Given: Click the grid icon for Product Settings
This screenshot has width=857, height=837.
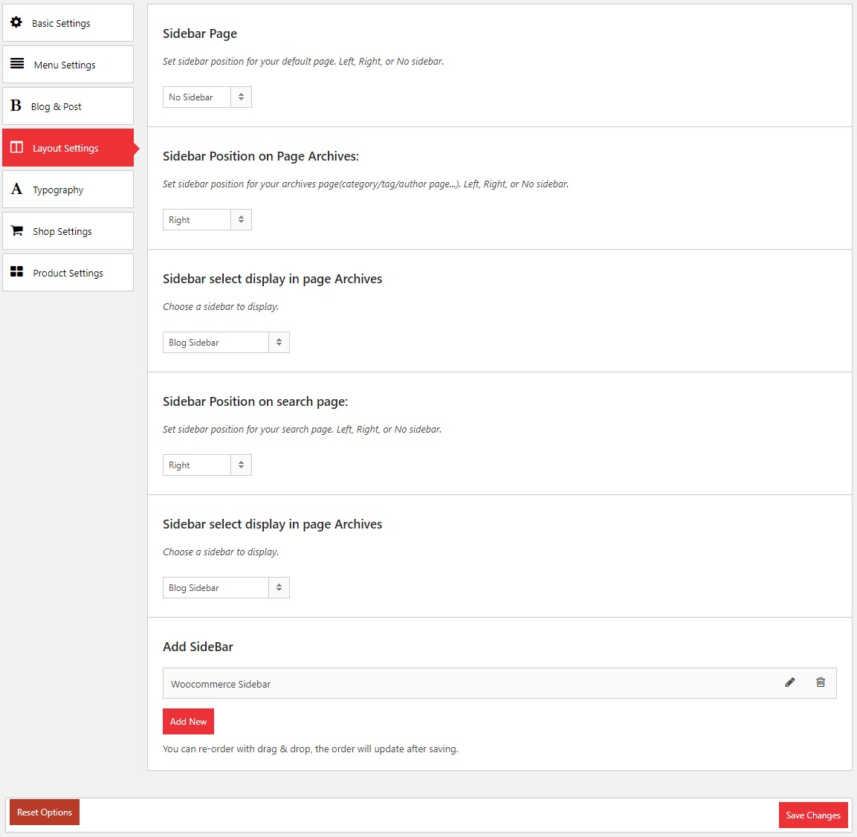Looking at the screenshot, I should 17,272.
